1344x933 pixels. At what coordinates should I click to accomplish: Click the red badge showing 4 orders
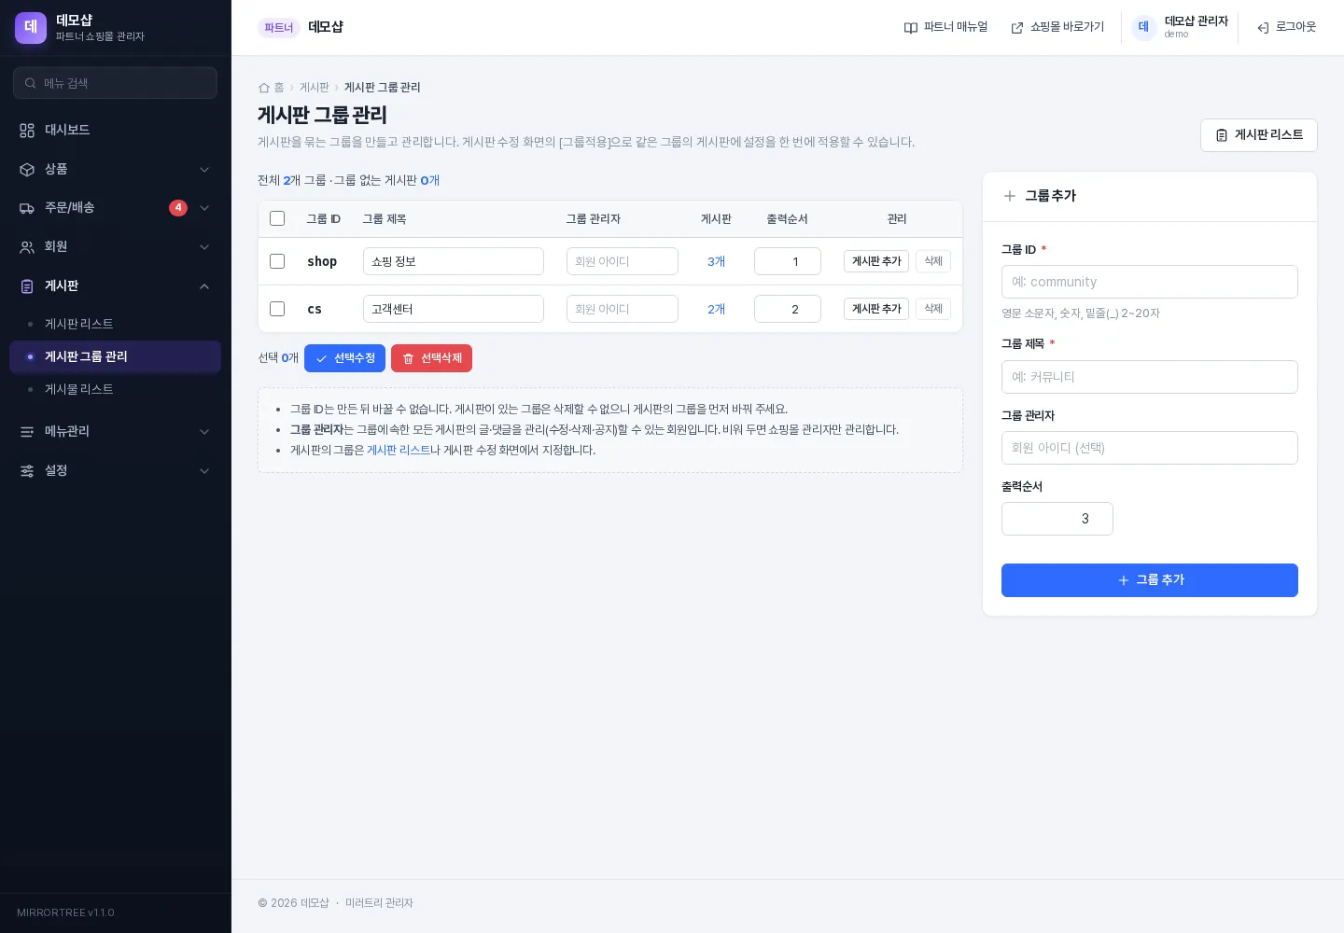(x=178, y=208)
